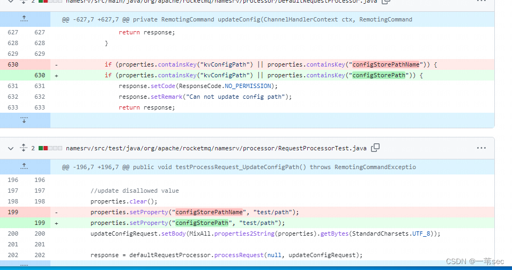Select new-side line number 632
512x270 pixels.
coord(40,97)
